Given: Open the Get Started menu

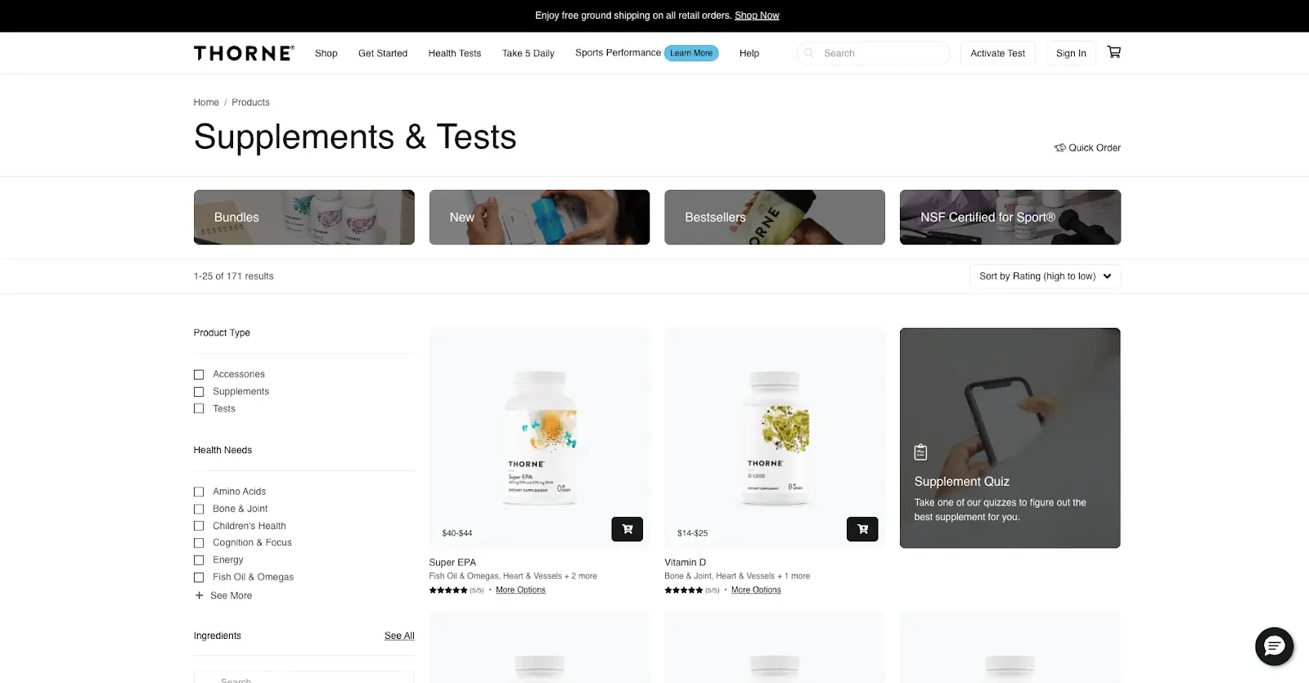Looking at the screenshot, I should 383,53.
